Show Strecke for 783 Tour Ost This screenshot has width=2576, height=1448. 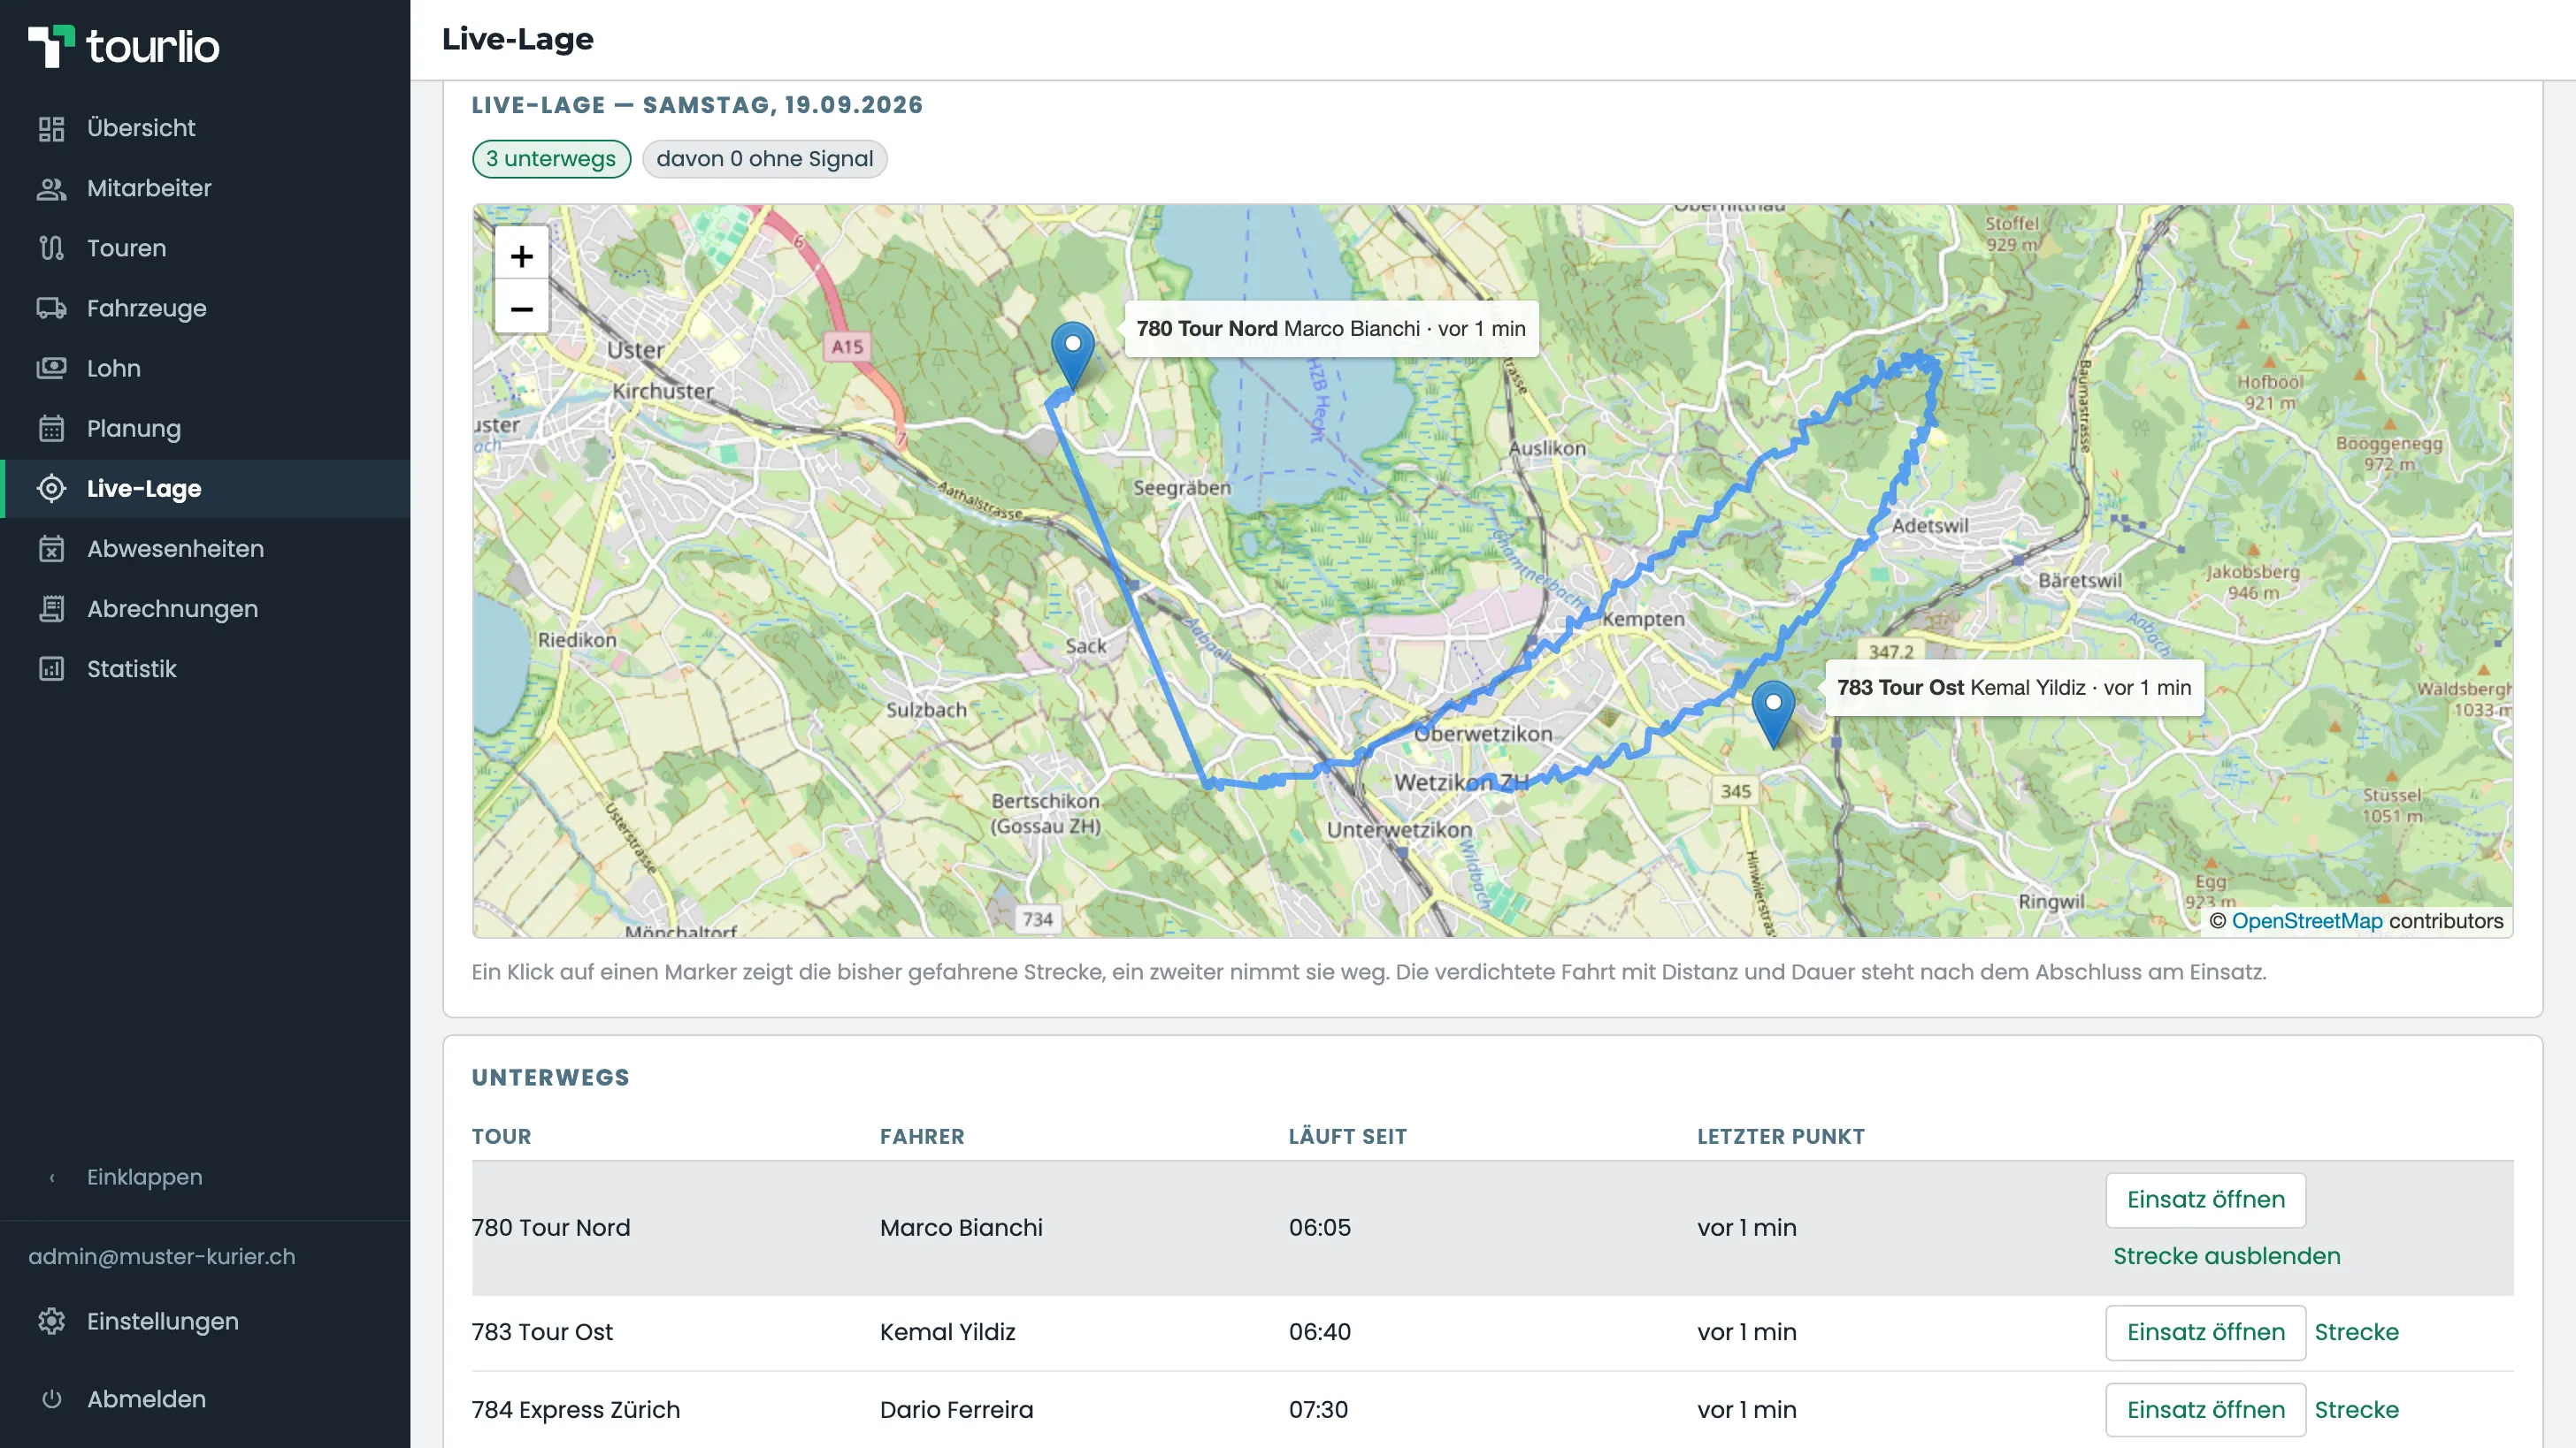(2356, 1332)
